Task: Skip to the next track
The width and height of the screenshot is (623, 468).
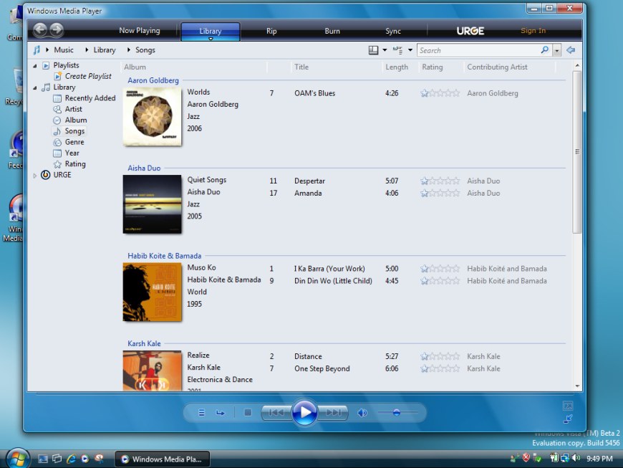Action: (x=333, y=413)
